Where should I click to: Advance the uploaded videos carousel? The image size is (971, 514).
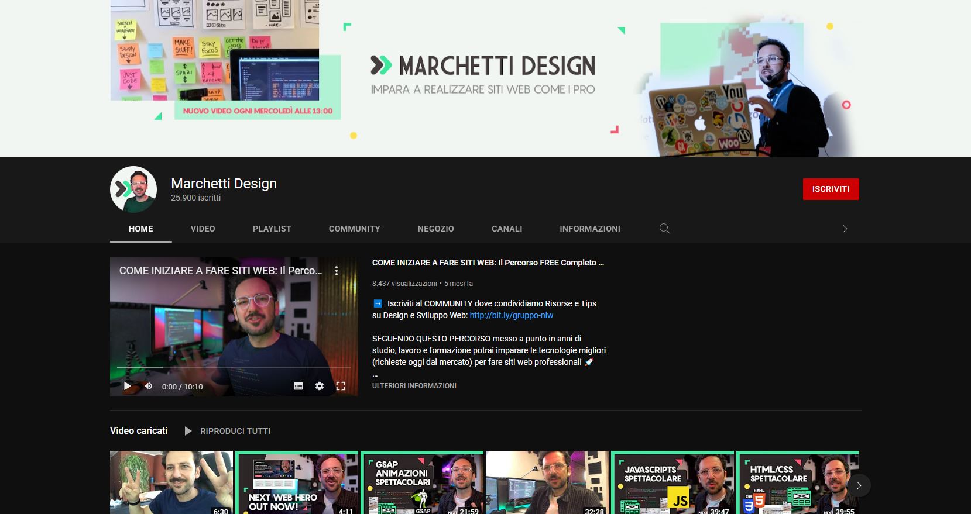(x=859, y=485)
